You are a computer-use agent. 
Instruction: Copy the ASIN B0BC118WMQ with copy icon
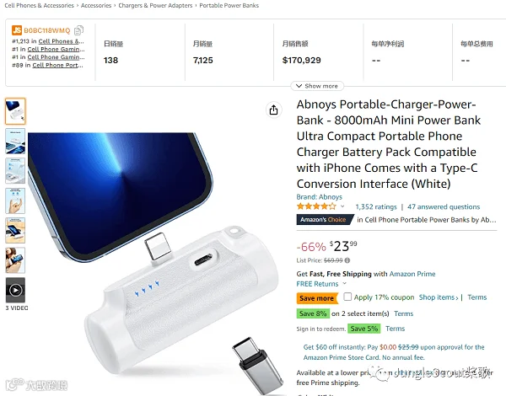point(78,30)
